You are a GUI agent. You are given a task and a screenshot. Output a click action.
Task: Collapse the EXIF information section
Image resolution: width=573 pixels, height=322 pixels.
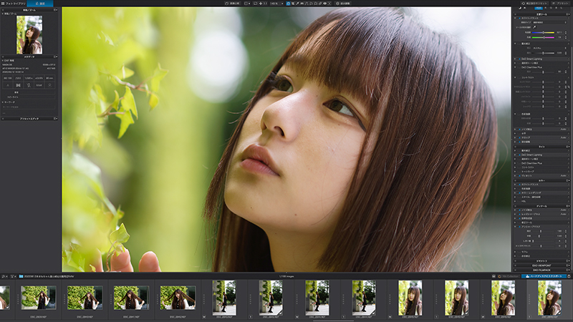click(x=3, y=61)
